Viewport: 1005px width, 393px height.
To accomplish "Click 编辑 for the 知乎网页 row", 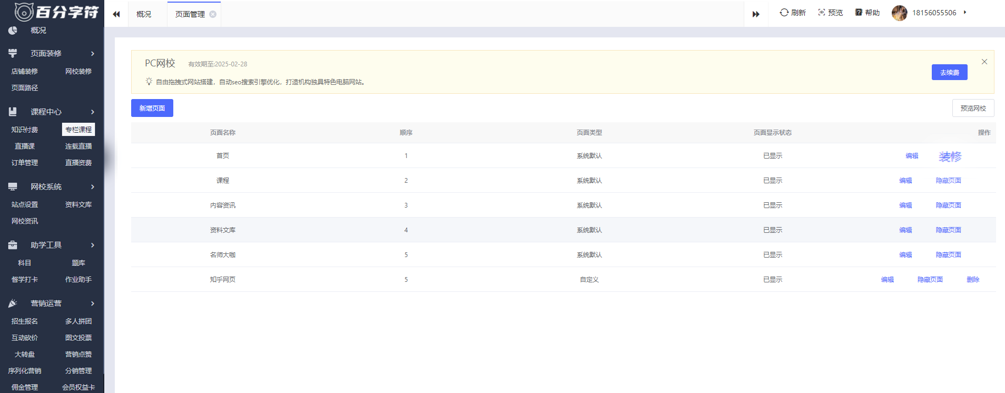I will 887,280.
